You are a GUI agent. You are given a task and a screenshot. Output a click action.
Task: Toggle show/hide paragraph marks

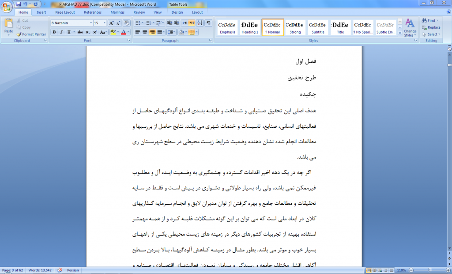tap(208, 23)
